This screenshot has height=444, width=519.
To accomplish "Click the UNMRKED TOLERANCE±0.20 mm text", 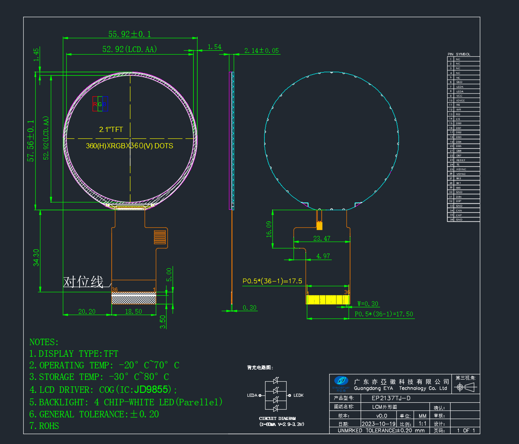I will click(x=381, y=430).
